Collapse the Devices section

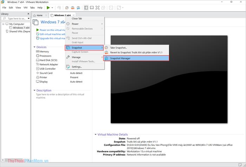[x=34, y=47]
